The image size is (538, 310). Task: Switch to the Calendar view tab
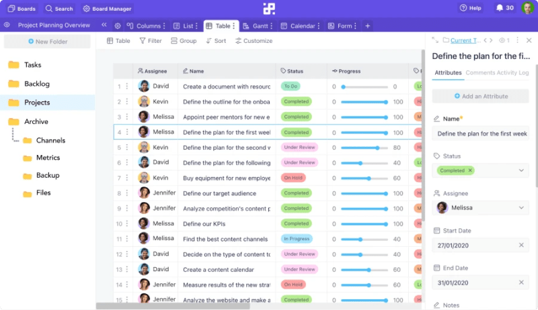[x=298, y=26]
